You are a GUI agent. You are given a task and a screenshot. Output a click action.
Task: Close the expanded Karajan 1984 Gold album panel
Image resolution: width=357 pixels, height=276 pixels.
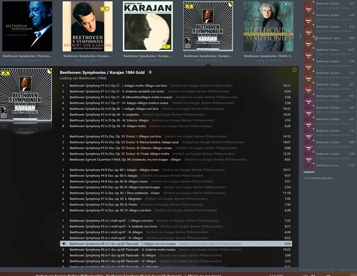pyautogui.click(x=295, y=70)
